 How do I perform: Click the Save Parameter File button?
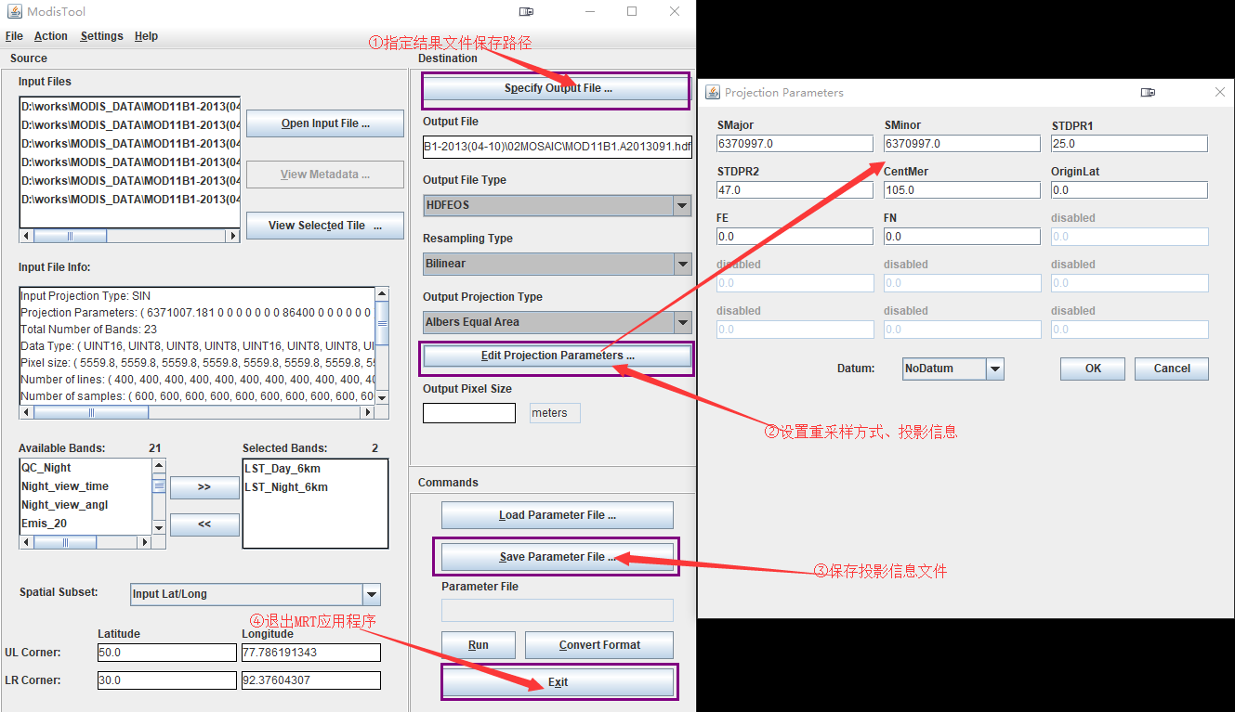click(556, 556)
